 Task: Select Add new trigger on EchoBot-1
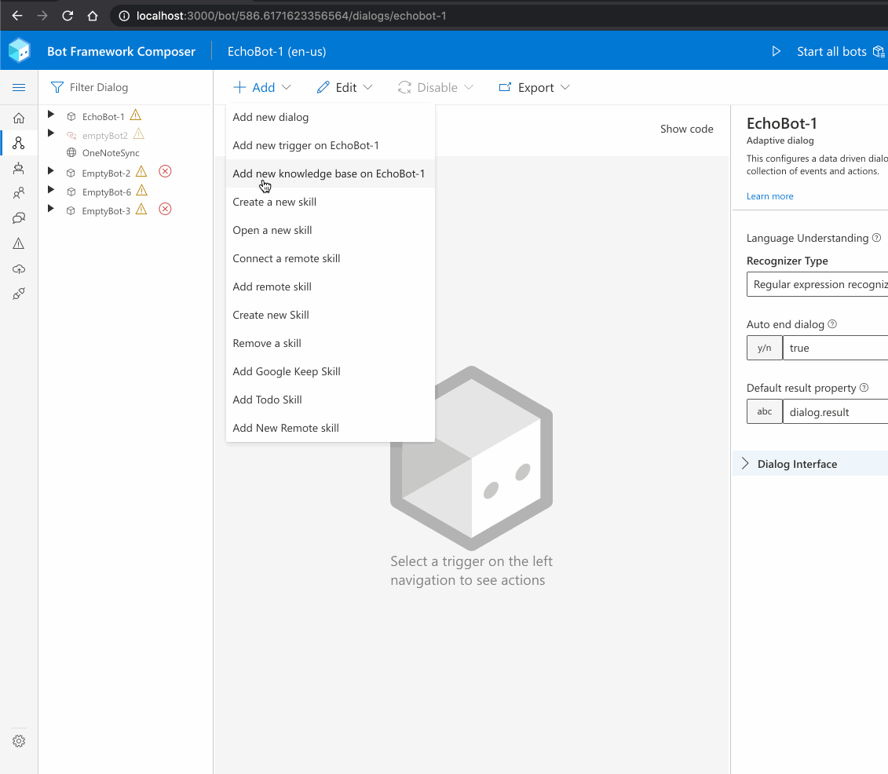pyautogui.click(x=331, y=145)
